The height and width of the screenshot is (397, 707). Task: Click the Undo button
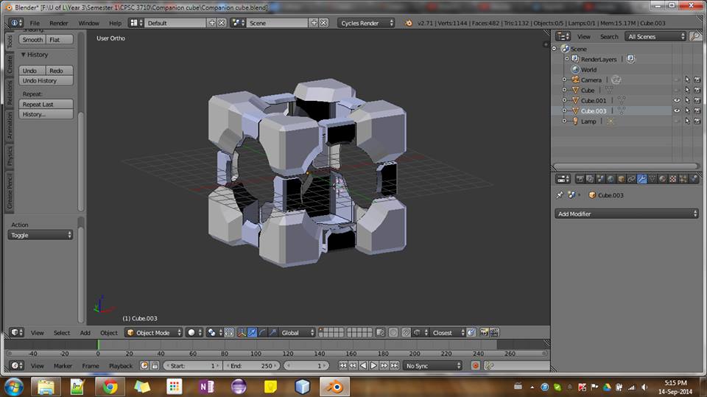[x=32, y=71]
